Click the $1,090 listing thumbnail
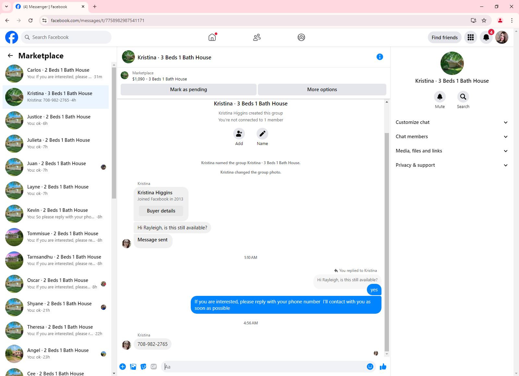 pos(125,76)
